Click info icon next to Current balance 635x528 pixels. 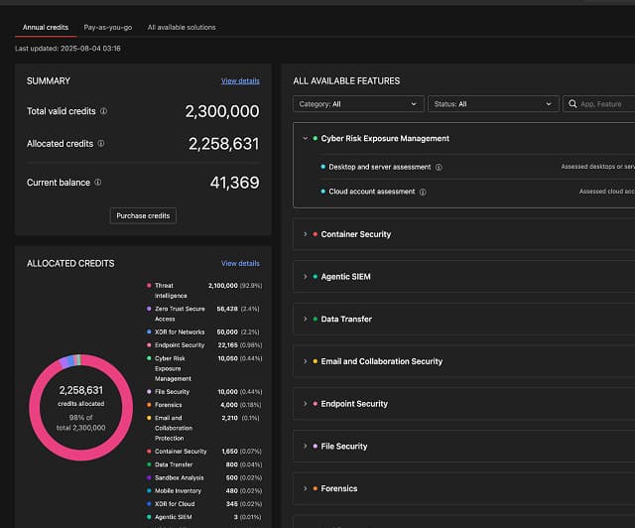click(x=97, y=183)
